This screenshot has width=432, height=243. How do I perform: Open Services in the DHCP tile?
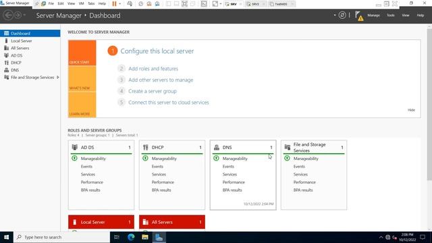159,174
